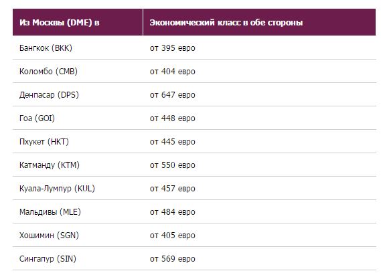Select the Мальдивы (MLE) destination
This screenshot has width=381, height=275.
(50, 212)
